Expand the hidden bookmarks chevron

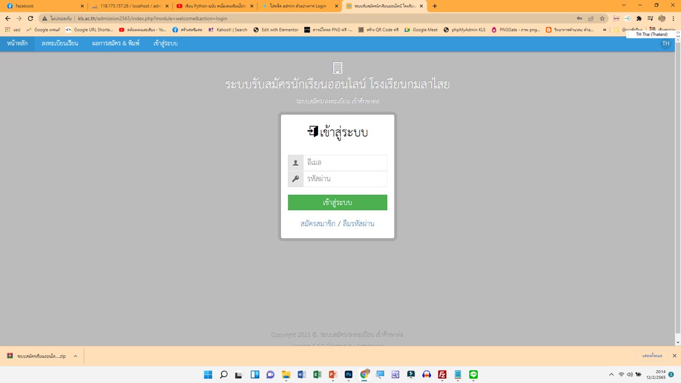coord(604,30)
